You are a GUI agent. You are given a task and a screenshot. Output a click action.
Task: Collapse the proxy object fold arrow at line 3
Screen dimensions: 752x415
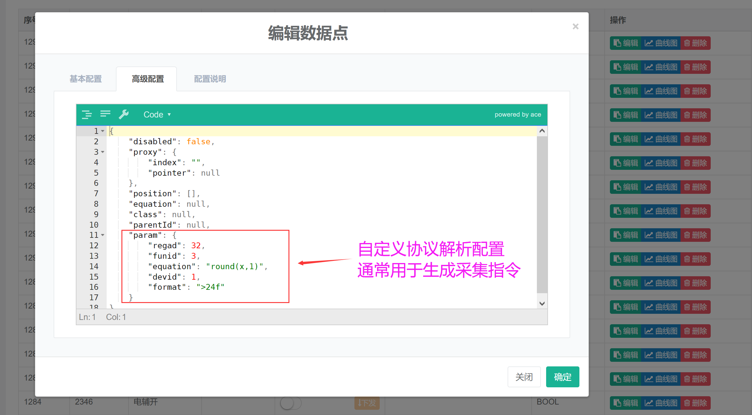[x=103, y=152]
